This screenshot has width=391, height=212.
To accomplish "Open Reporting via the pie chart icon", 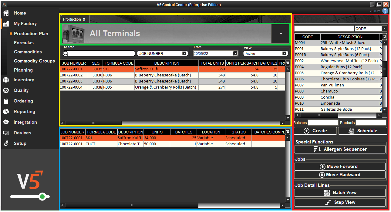I will click(x=6, y=111).
